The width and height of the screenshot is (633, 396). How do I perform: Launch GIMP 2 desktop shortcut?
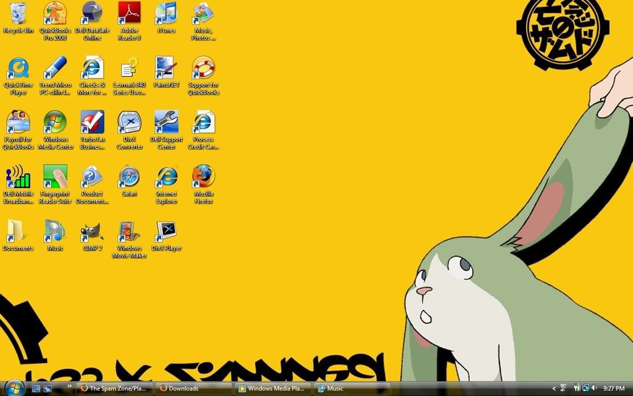(93, 236)
